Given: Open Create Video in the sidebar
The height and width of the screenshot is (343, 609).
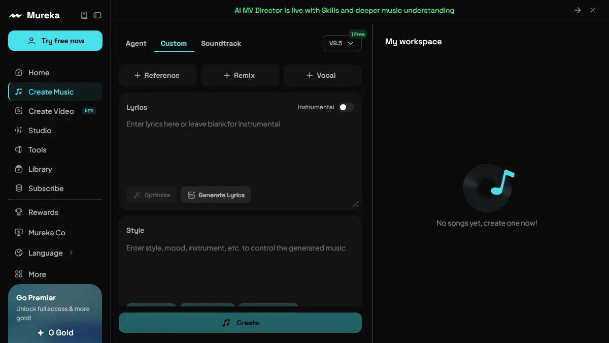Looking at the screenshot, I should [55, 111].
